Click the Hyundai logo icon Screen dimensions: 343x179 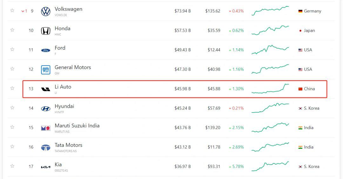pyautogui.click(x=46, y=109)
